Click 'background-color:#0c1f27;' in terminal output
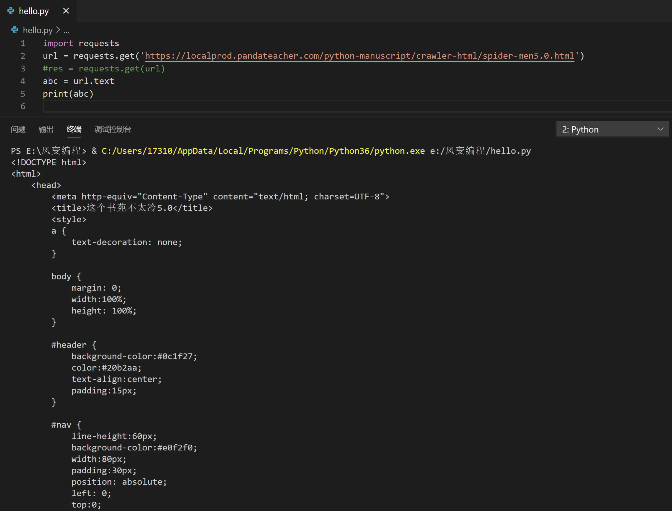The image size is (672, 511). (x=134, y=356)
